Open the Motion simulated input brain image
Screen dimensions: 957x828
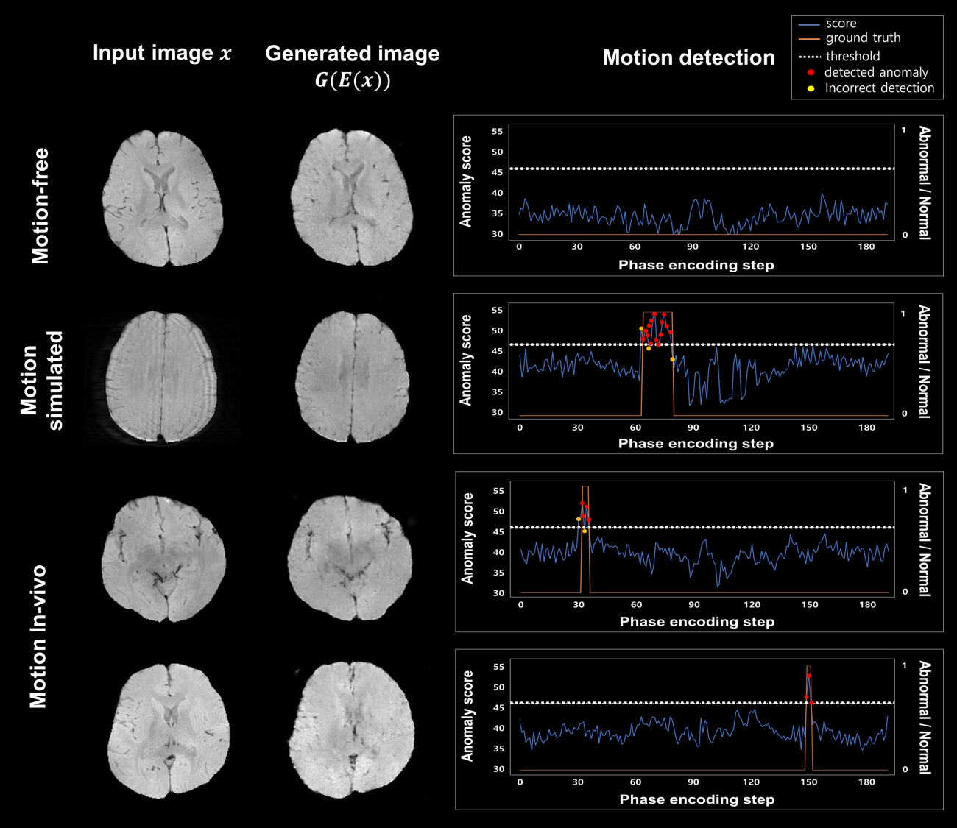click(x=162, y=376)
